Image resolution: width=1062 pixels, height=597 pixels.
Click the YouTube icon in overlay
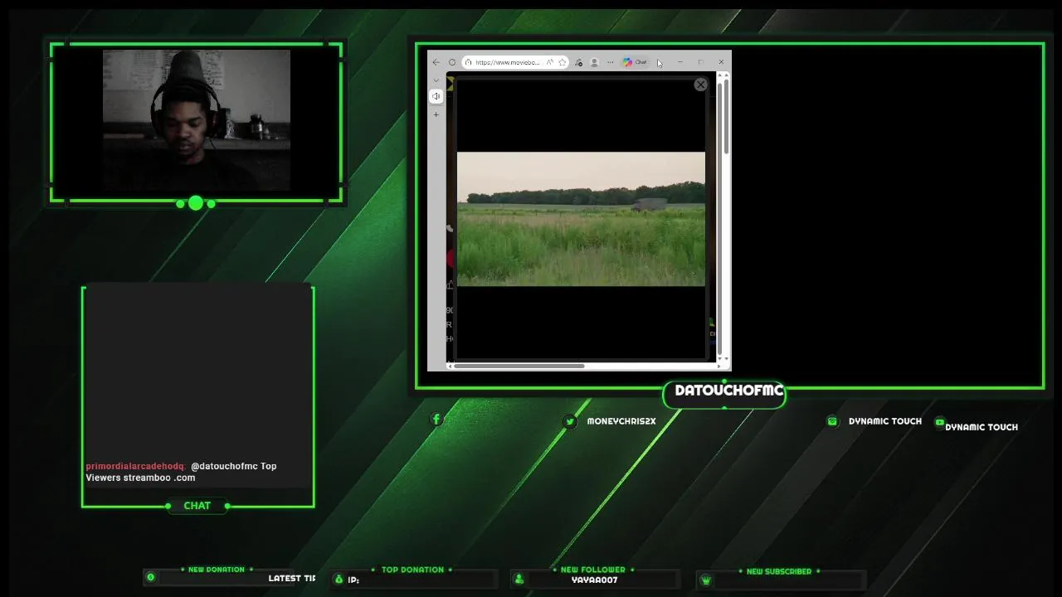tap(939, 422)
